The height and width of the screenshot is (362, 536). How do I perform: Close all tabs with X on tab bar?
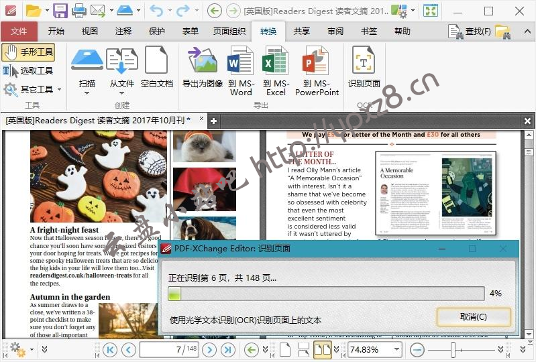coord(527,121)
